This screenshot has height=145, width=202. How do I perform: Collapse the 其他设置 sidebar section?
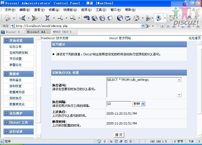(7, 41)
